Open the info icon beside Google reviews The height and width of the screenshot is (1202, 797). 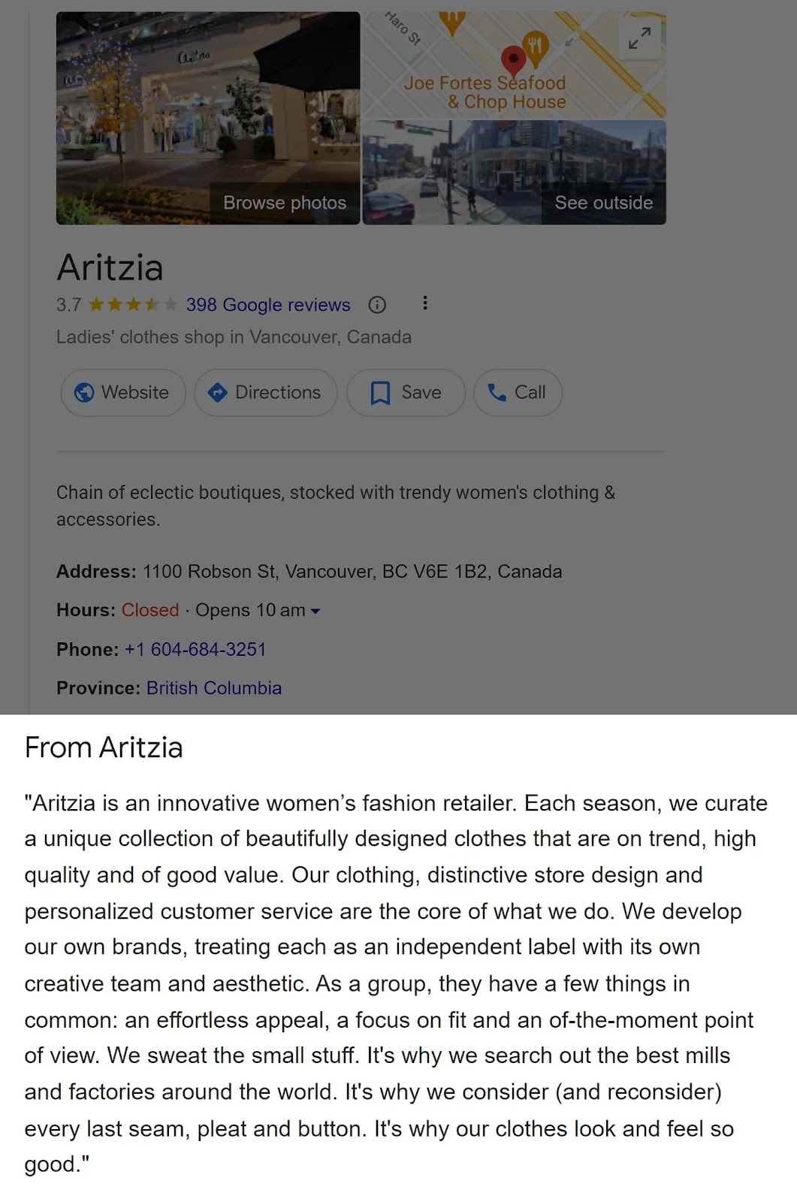[x=378, y=305]
